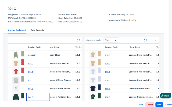Select the Cluster Assigment tab
The height and width of the screenshot is (107, 172).
pyautogui.click(x=17, y=30)
